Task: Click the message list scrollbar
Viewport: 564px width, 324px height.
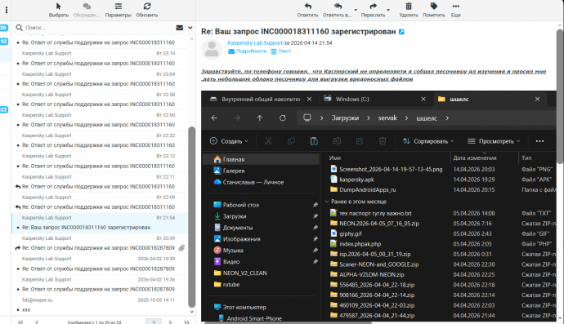Action: [x=192, y=216]
